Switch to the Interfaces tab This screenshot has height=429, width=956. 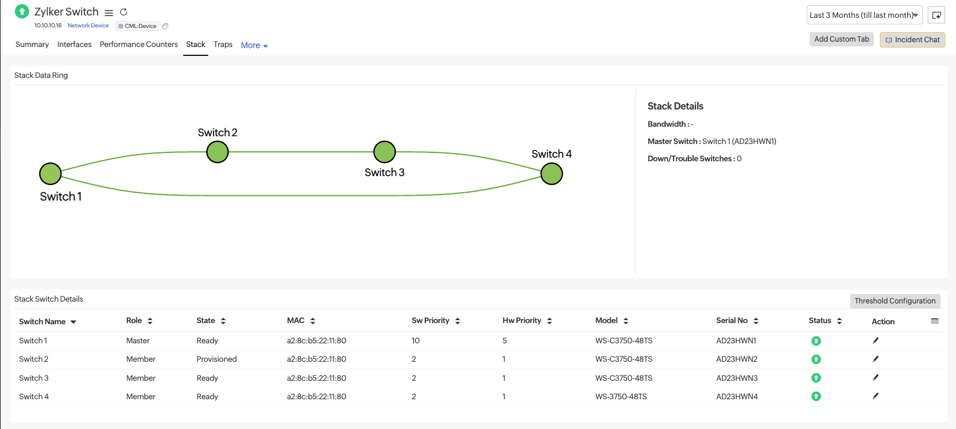pos(74,45)
